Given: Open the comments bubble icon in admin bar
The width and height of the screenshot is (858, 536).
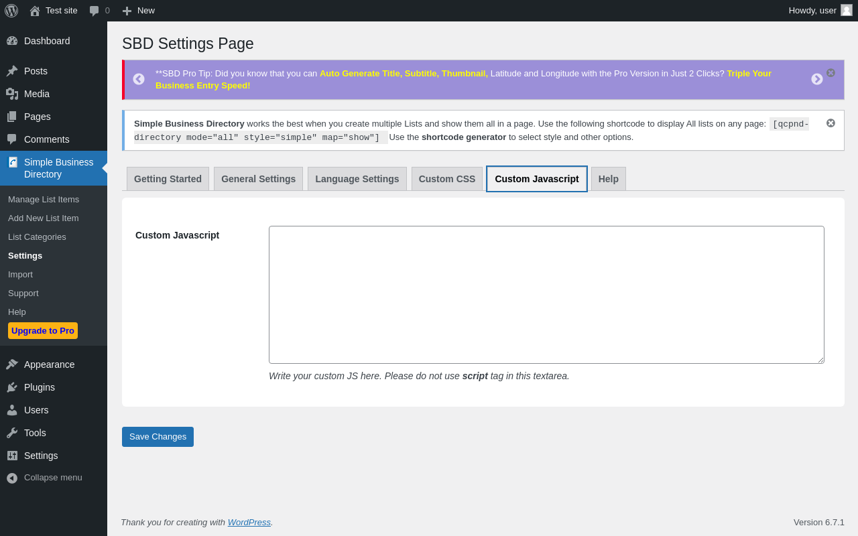Looking at the screenshot, I should click(x=95, y=11).
